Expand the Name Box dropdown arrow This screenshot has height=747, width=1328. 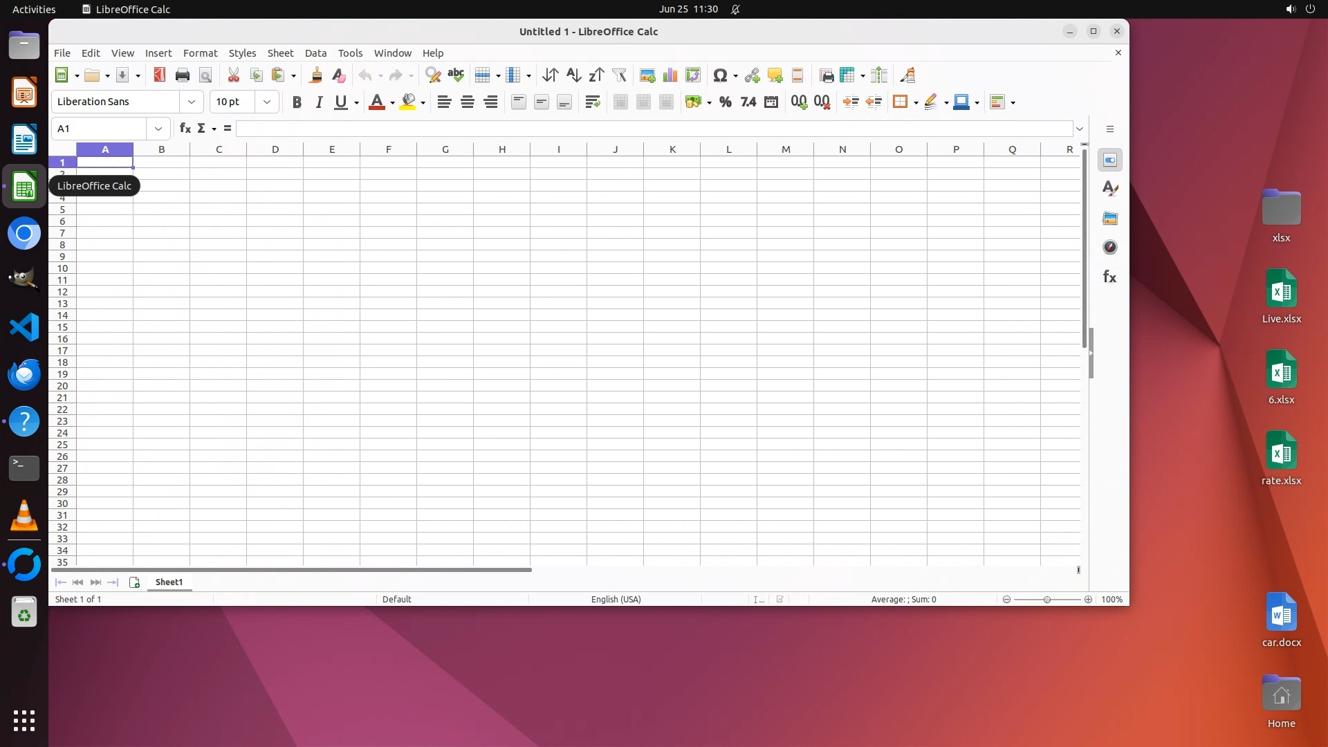(x=158, y=129)
